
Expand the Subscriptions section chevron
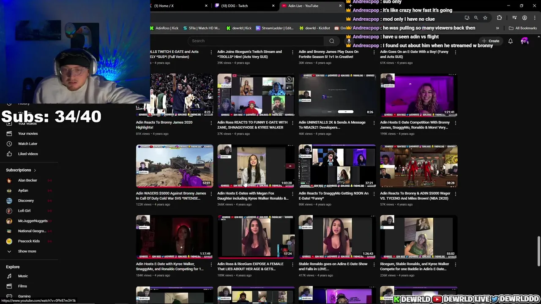pos(35,170)
